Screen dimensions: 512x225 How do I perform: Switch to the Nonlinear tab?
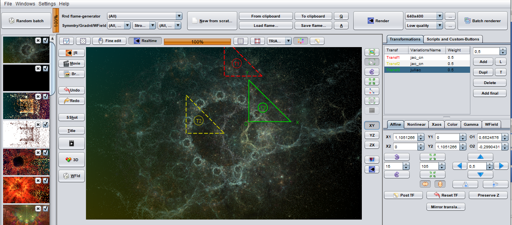point(416,125)
